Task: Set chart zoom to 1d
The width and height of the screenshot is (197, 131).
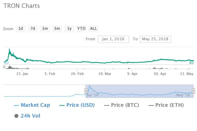Action: [x=21, y=29]
